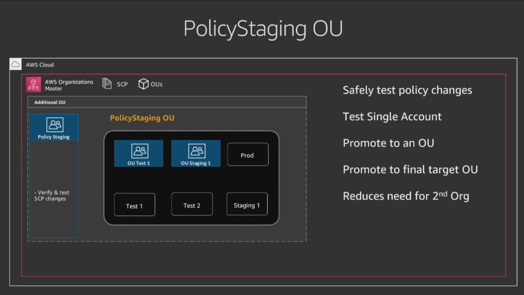Click the Additional OU header bar

point(167,102)
